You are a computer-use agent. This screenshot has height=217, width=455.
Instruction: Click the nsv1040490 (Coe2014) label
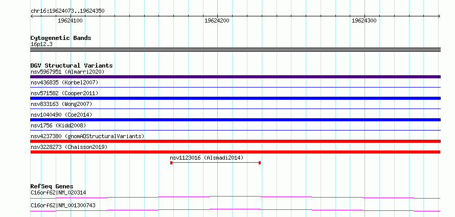pyautogui.click(x=61, y=115)
